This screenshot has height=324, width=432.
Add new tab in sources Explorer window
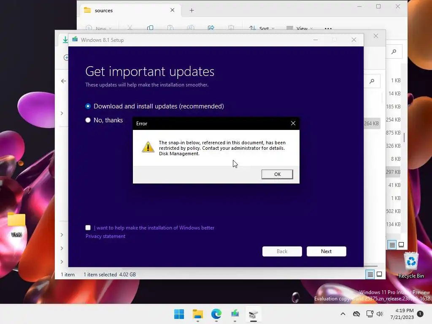pos(192,11)
